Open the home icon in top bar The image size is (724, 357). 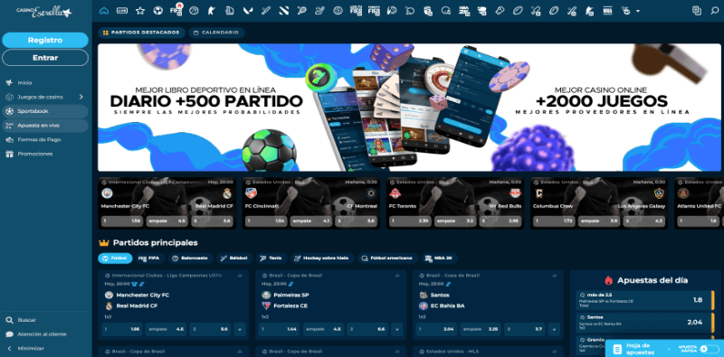pos(104,10)
